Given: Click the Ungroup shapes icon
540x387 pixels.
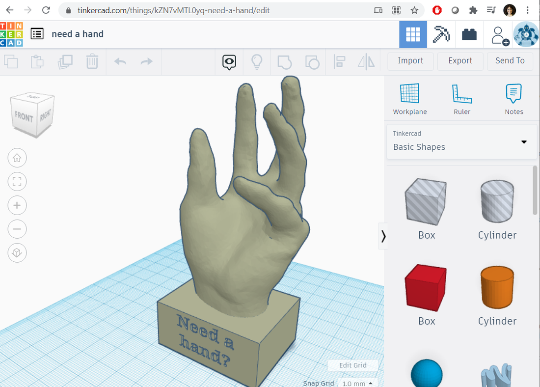Looking at the screenshot, I should point(312,62).
